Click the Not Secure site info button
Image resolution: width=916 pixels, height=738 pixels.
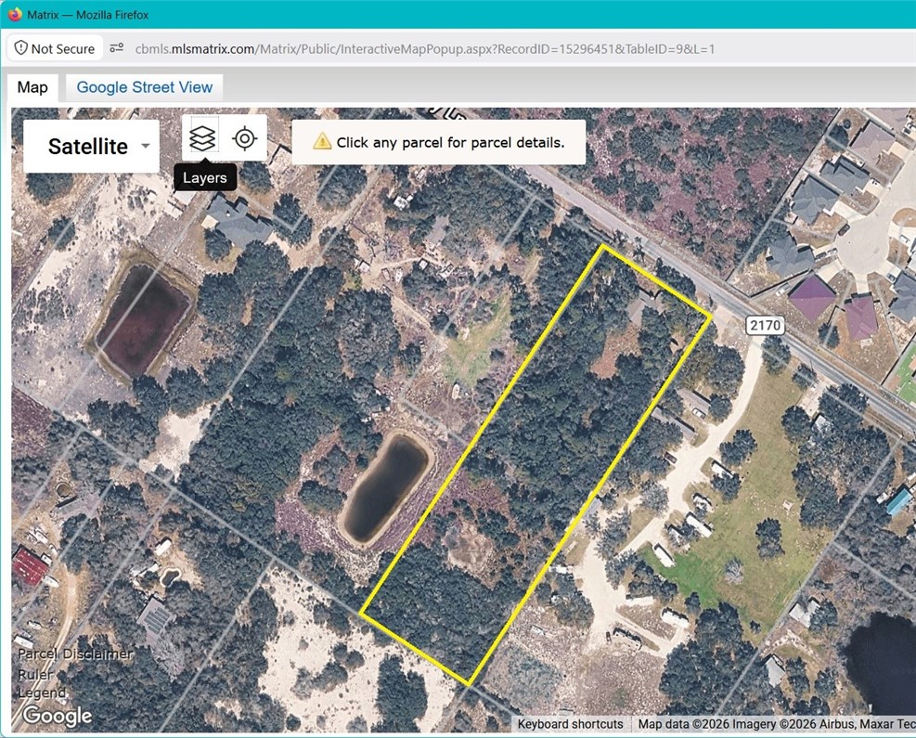click(x=55, y=48)
